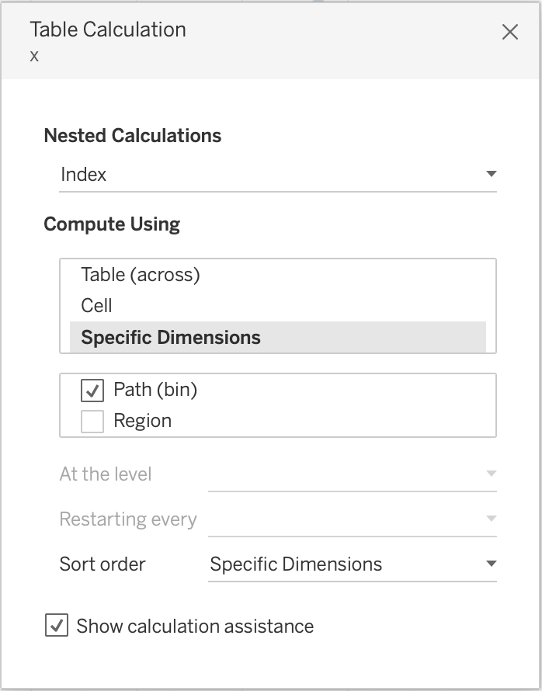Disable Show calculation assistance checkbox
This screenshot has height=691, width=542.
click(57, 627)
